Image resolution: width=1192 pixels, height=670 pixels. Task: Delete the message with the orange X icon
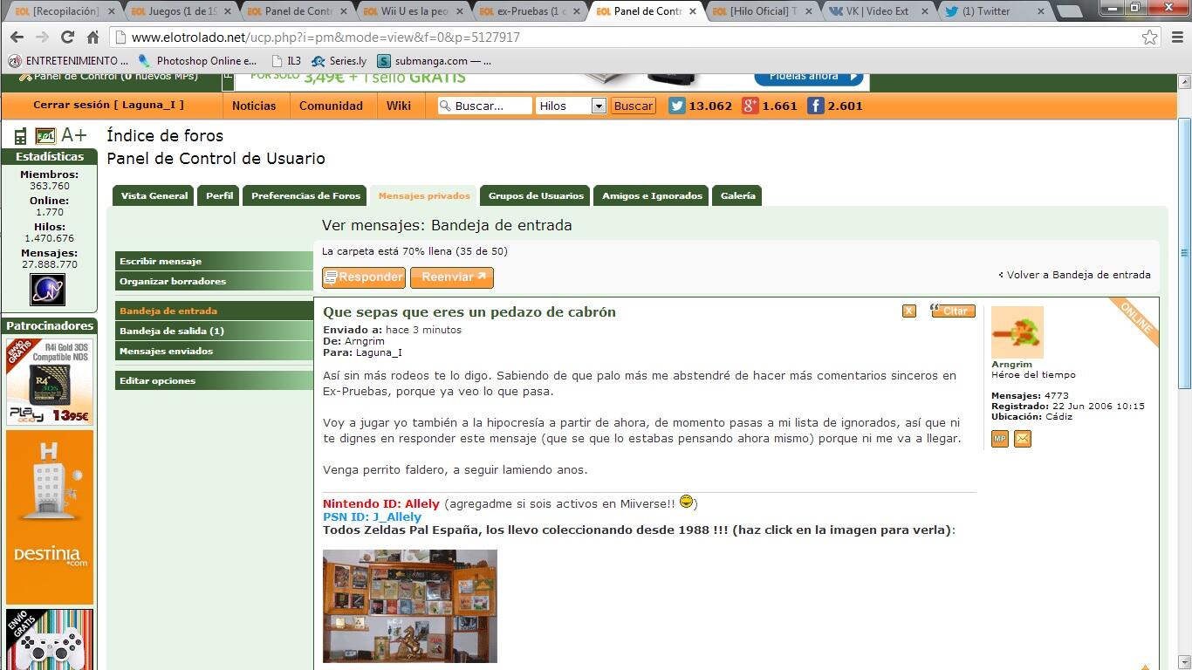[908, 310]
